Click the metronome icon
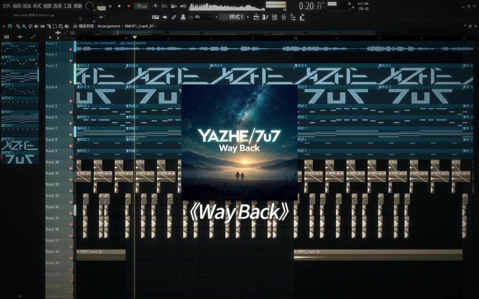 point(156,6)
